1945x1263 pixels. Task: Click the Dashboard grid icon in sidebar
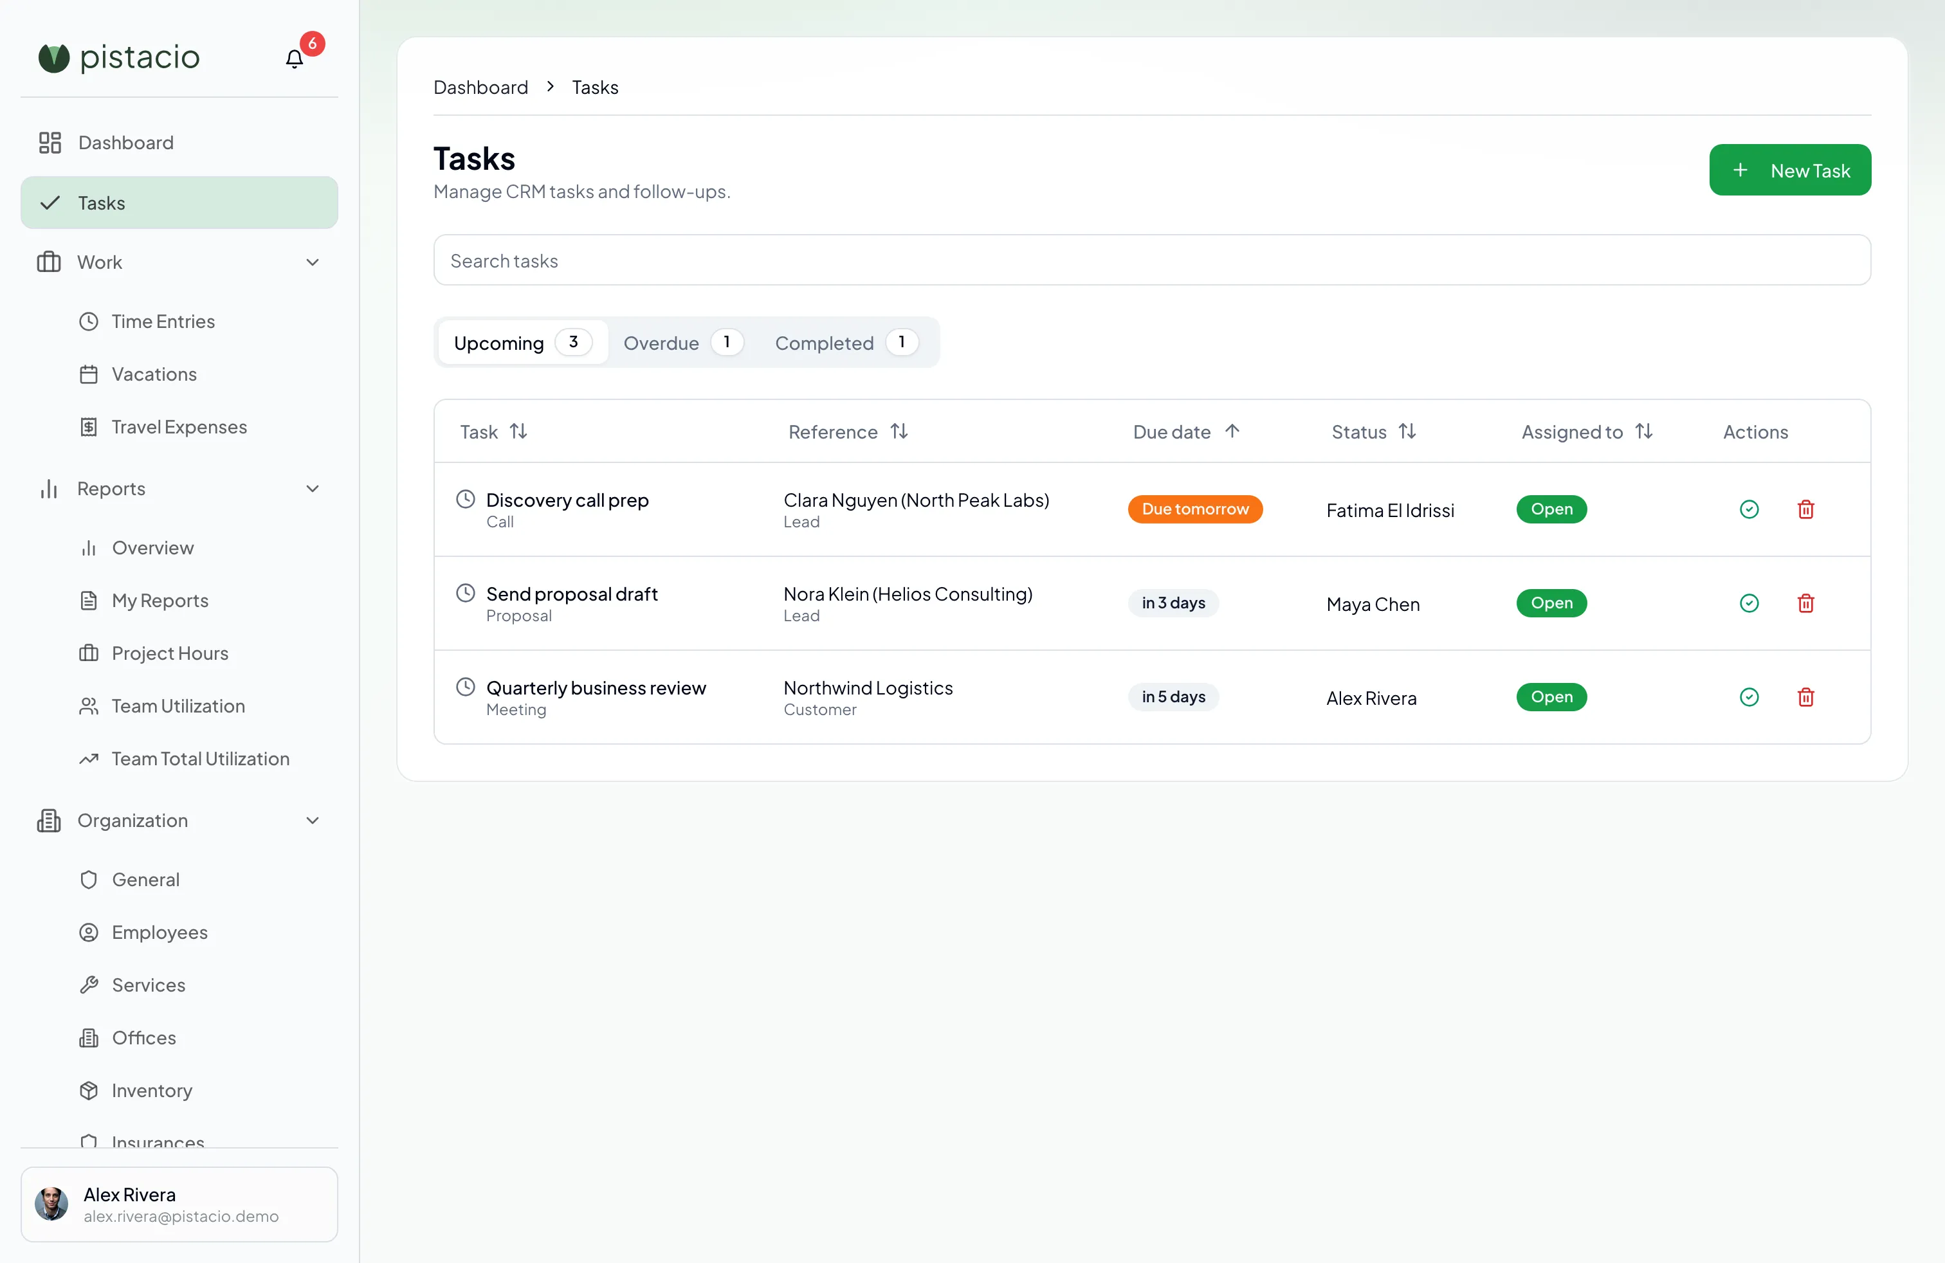(50, 143)
